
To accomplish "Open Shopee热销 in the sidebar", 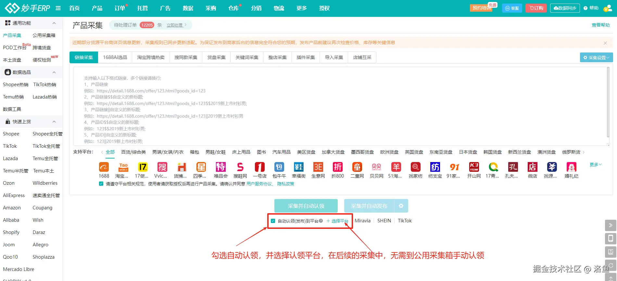I will coord(16,85).
